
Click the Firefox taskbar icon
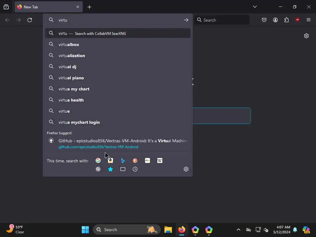tap(181, 230)
